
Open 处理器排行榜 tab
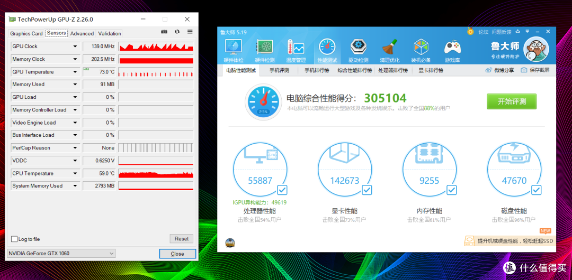[393, 70]
